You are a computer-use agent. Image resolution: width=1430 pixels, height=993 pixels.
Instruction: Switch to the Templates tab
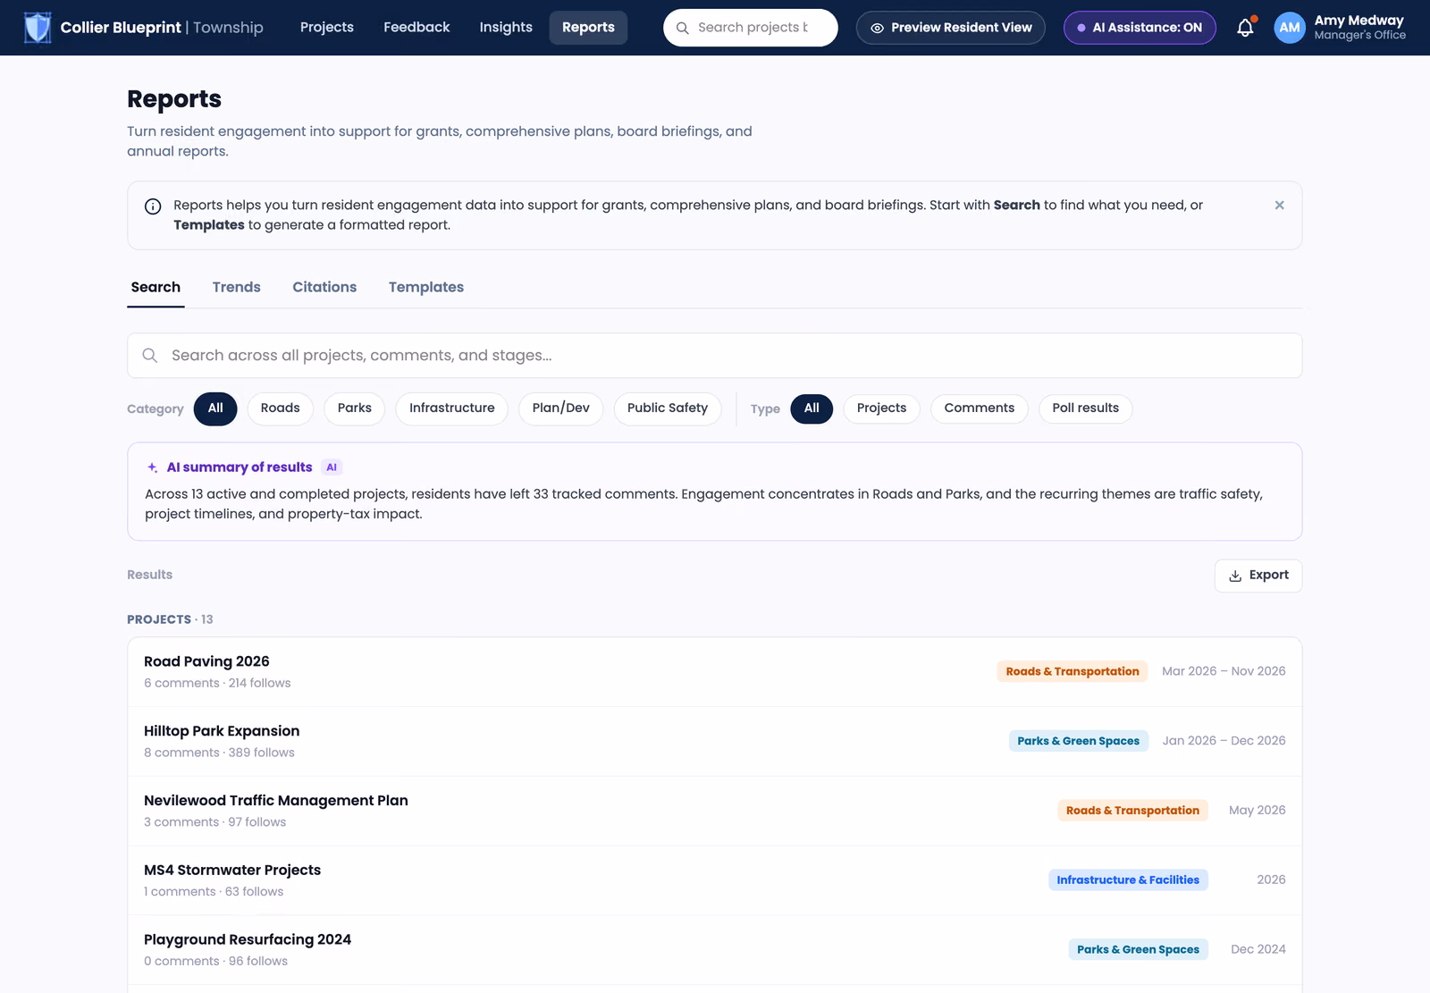point(426,287)
